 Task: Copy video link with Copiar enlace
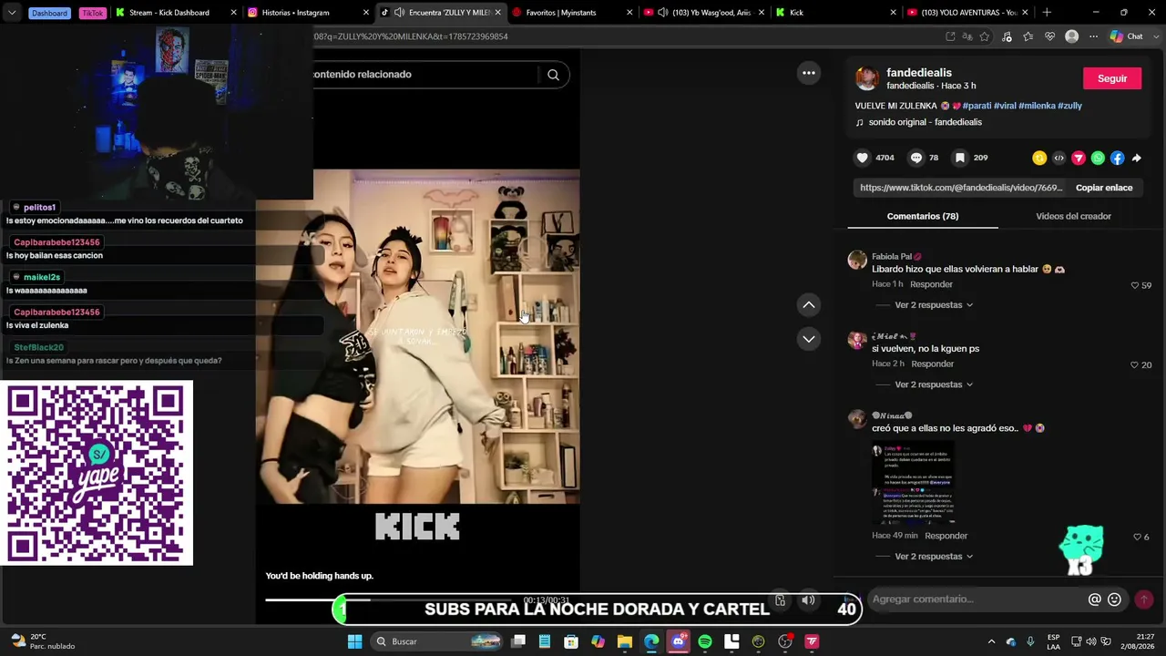click(1104, 188)
